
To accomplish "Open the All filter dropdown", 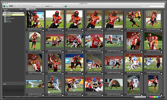I will point(57,6).
